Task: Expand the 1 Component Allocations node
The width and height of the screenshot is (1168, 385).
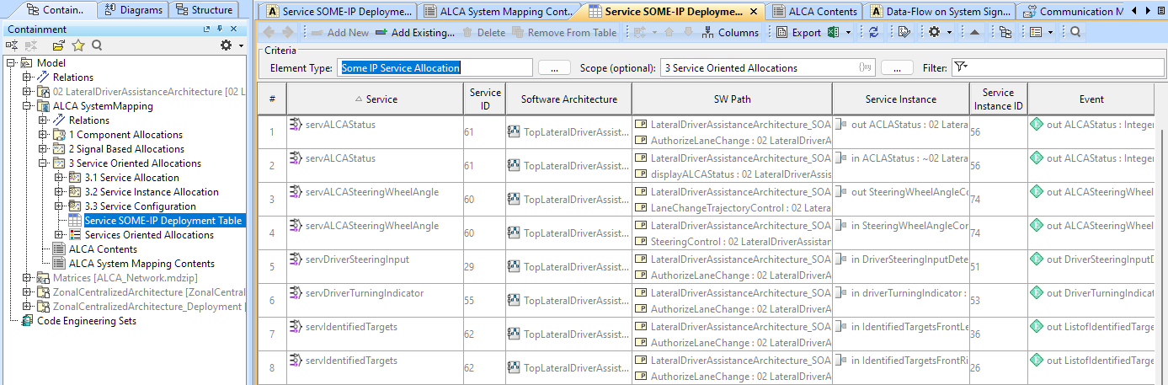Action: [44, 135]
